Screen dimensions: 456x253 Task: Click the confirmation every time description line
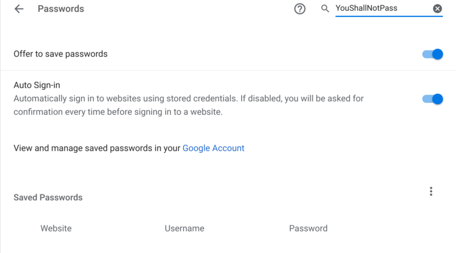(118, 112)
